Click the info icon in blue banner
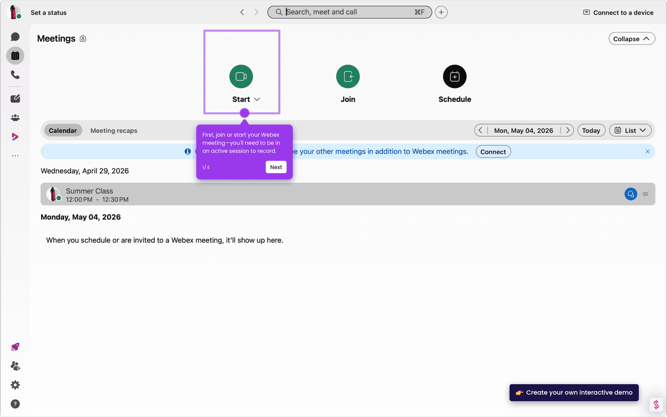 coord(188,151)
